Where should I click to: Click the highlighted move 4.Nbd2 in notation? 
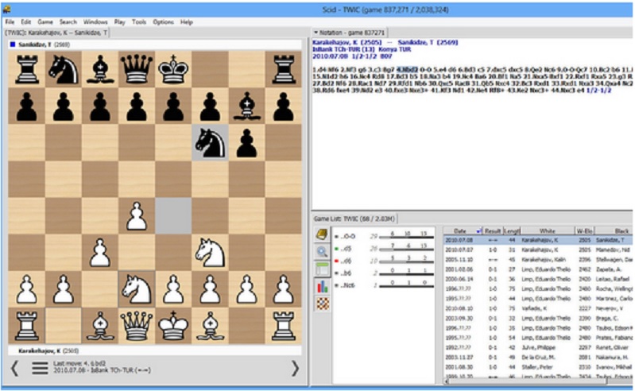[408, 70]
